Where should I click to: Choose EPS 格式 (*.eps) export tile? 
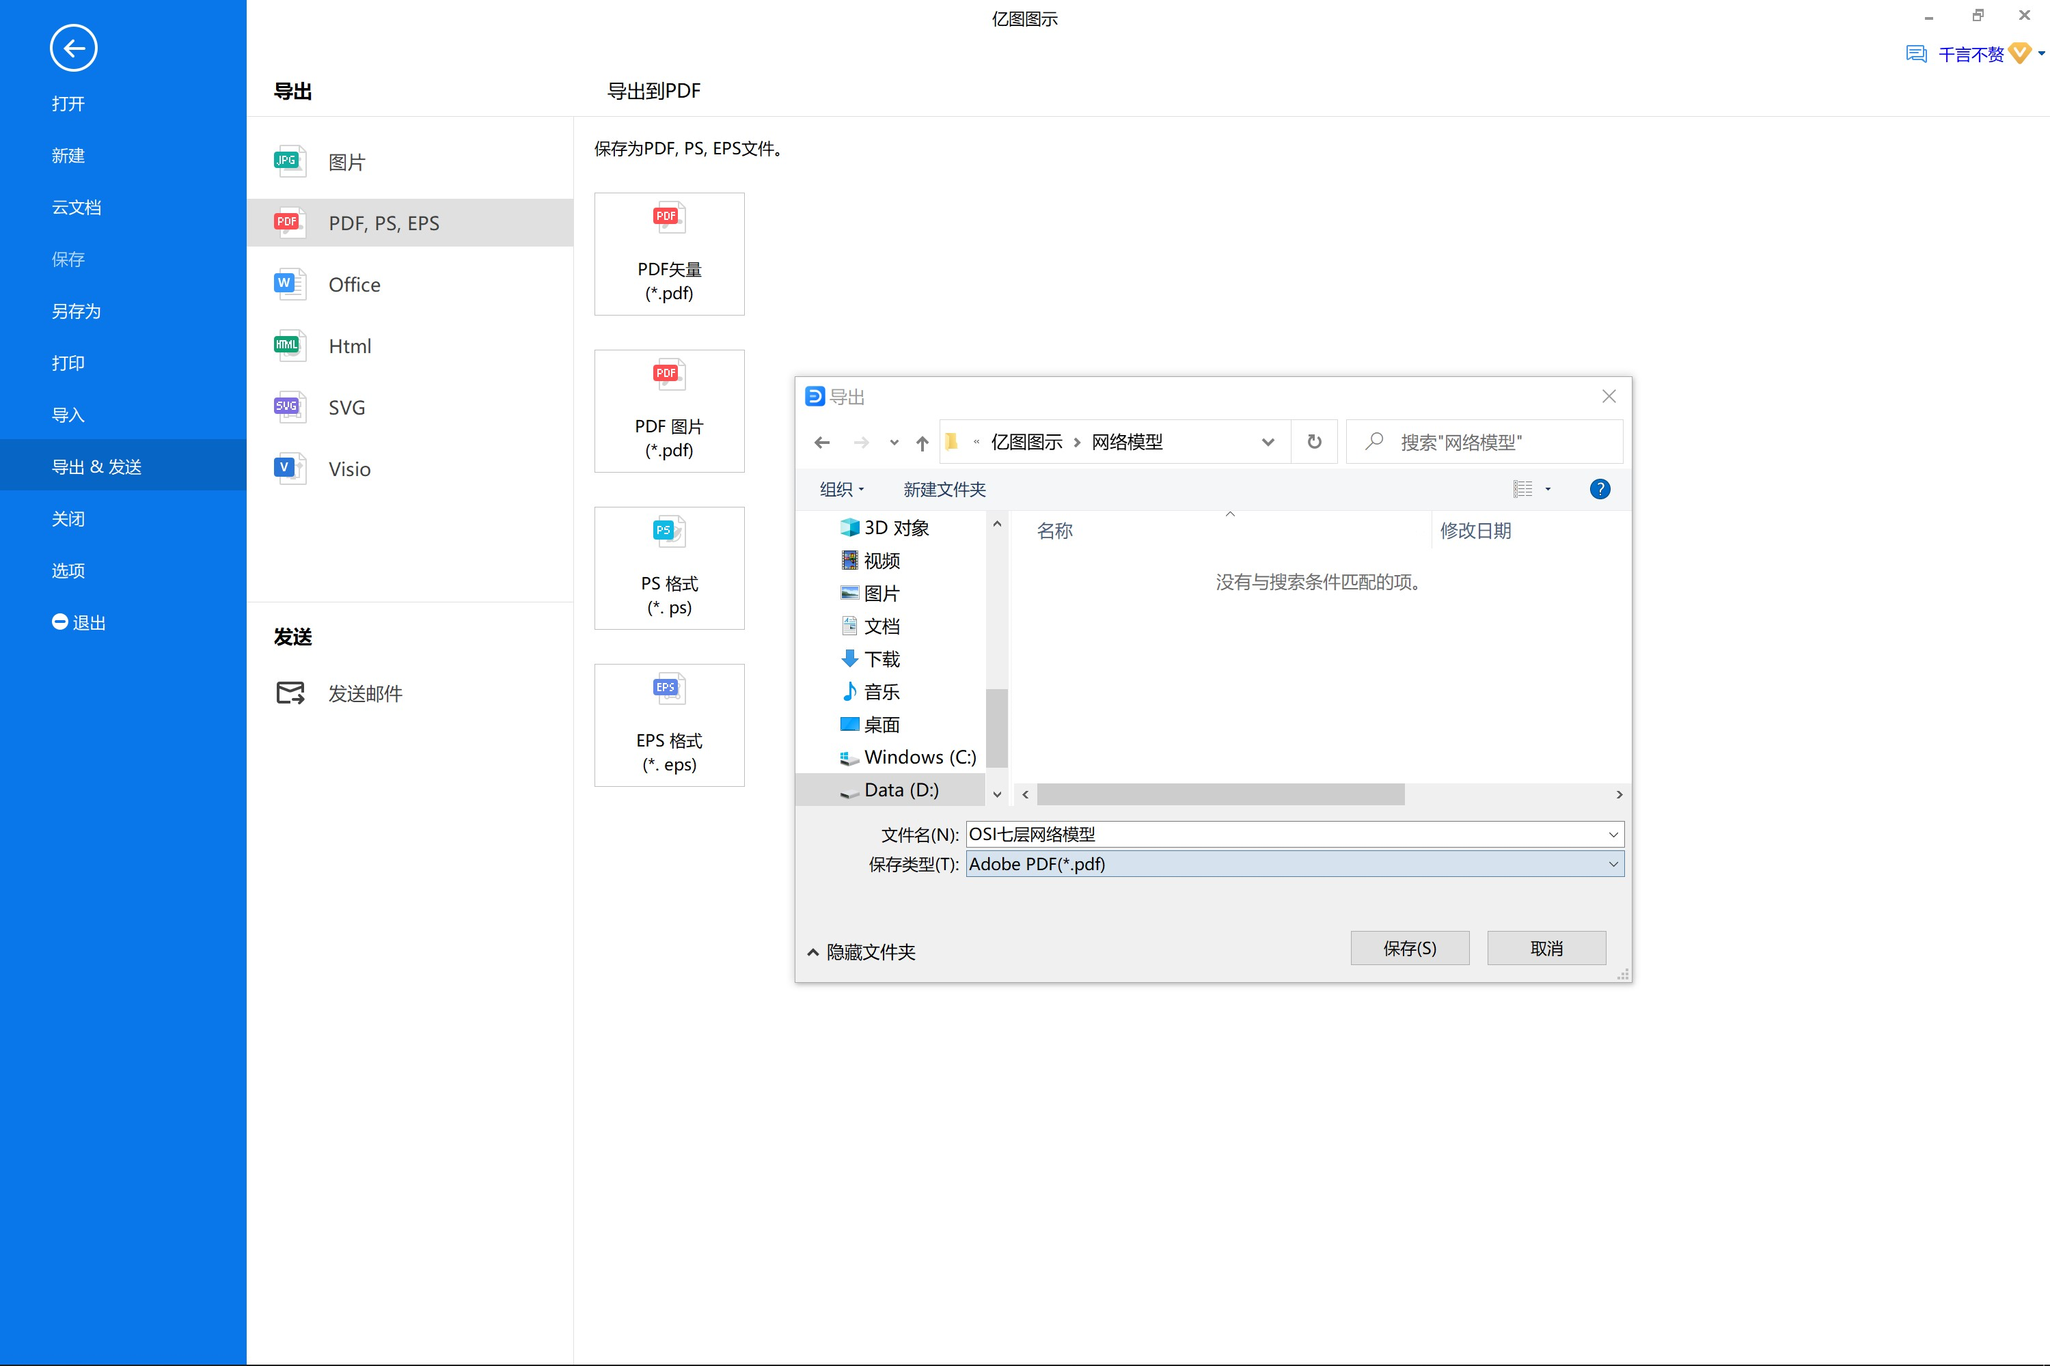[670, 725]
